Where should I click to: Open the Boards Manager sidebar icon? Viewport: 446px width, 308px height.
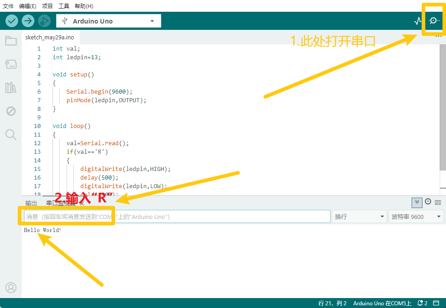[11, 64]
